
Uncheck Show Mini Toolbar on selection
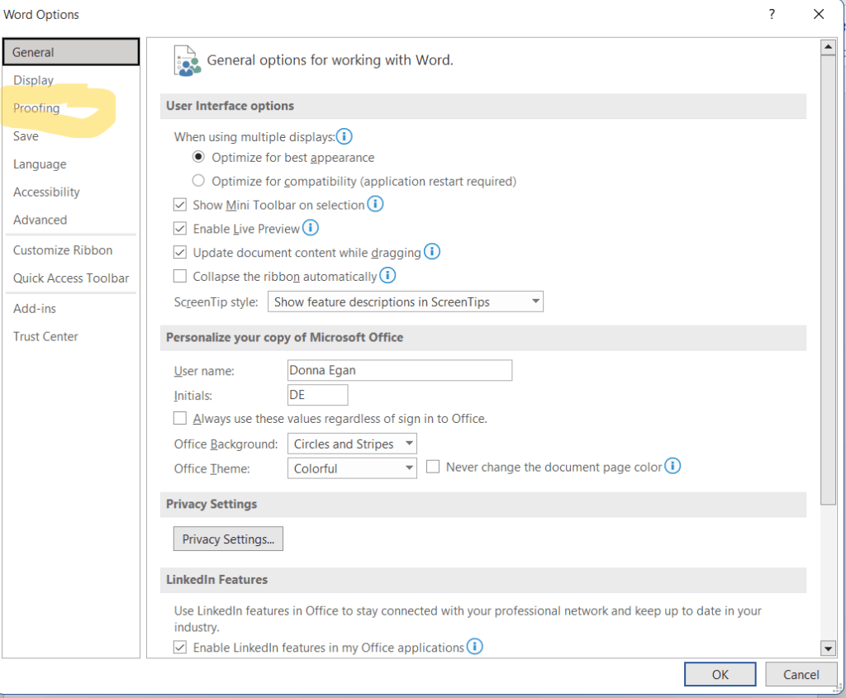click(x=180, y=205)
